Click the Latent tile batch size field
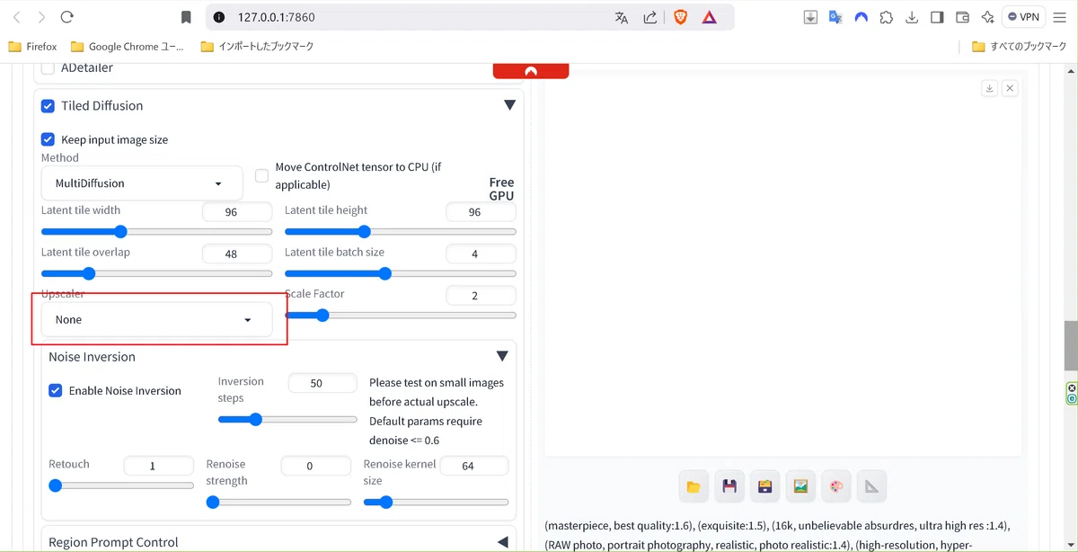Image resolution: width=1078 pixels, height=552 pixels. 481,254
